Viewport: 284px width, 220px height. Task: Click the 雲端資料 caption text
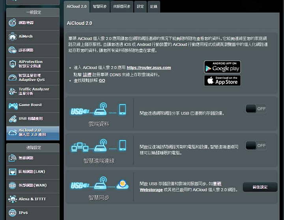click(x=99, y=124)
